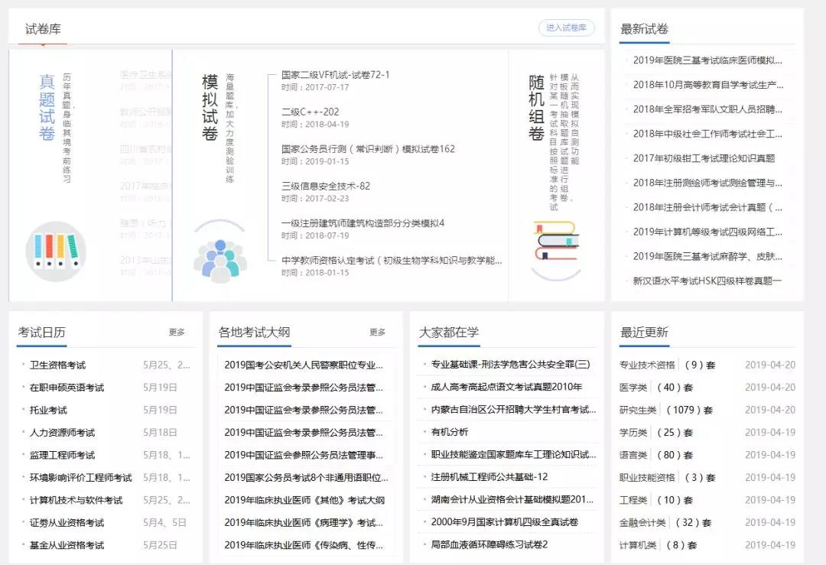
Task: Open 新汉语水平考试HSK四级样卷真题一
Action: click(707, 281)
